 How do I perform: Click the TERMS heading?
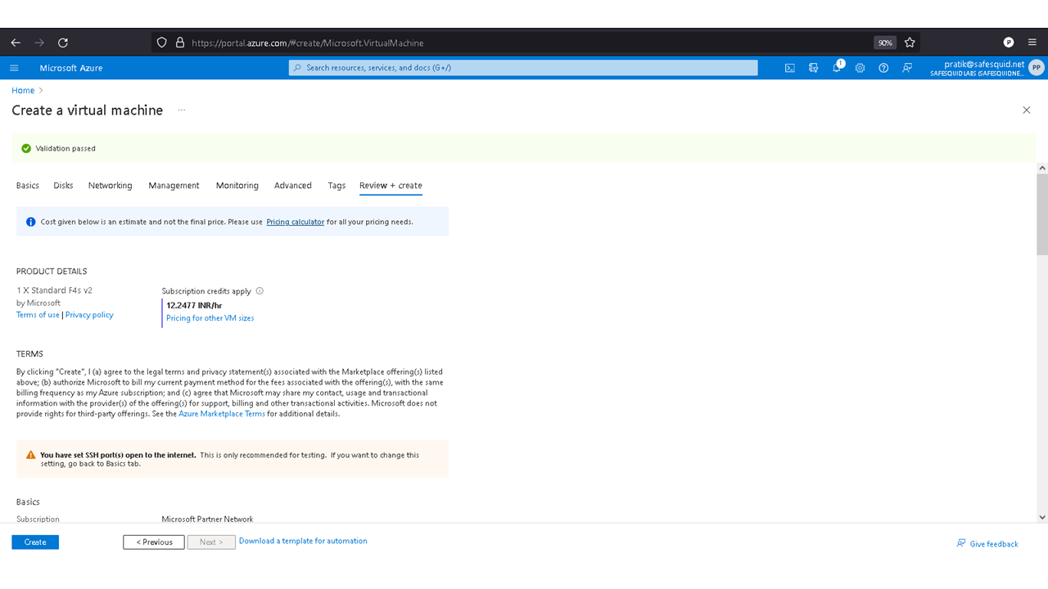(29, 354)
